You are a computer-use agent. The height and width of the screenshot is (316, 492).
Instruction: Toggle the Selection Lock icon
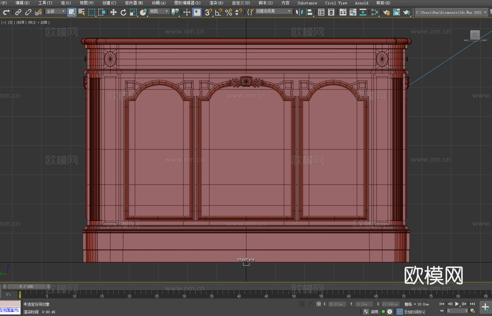310,304
